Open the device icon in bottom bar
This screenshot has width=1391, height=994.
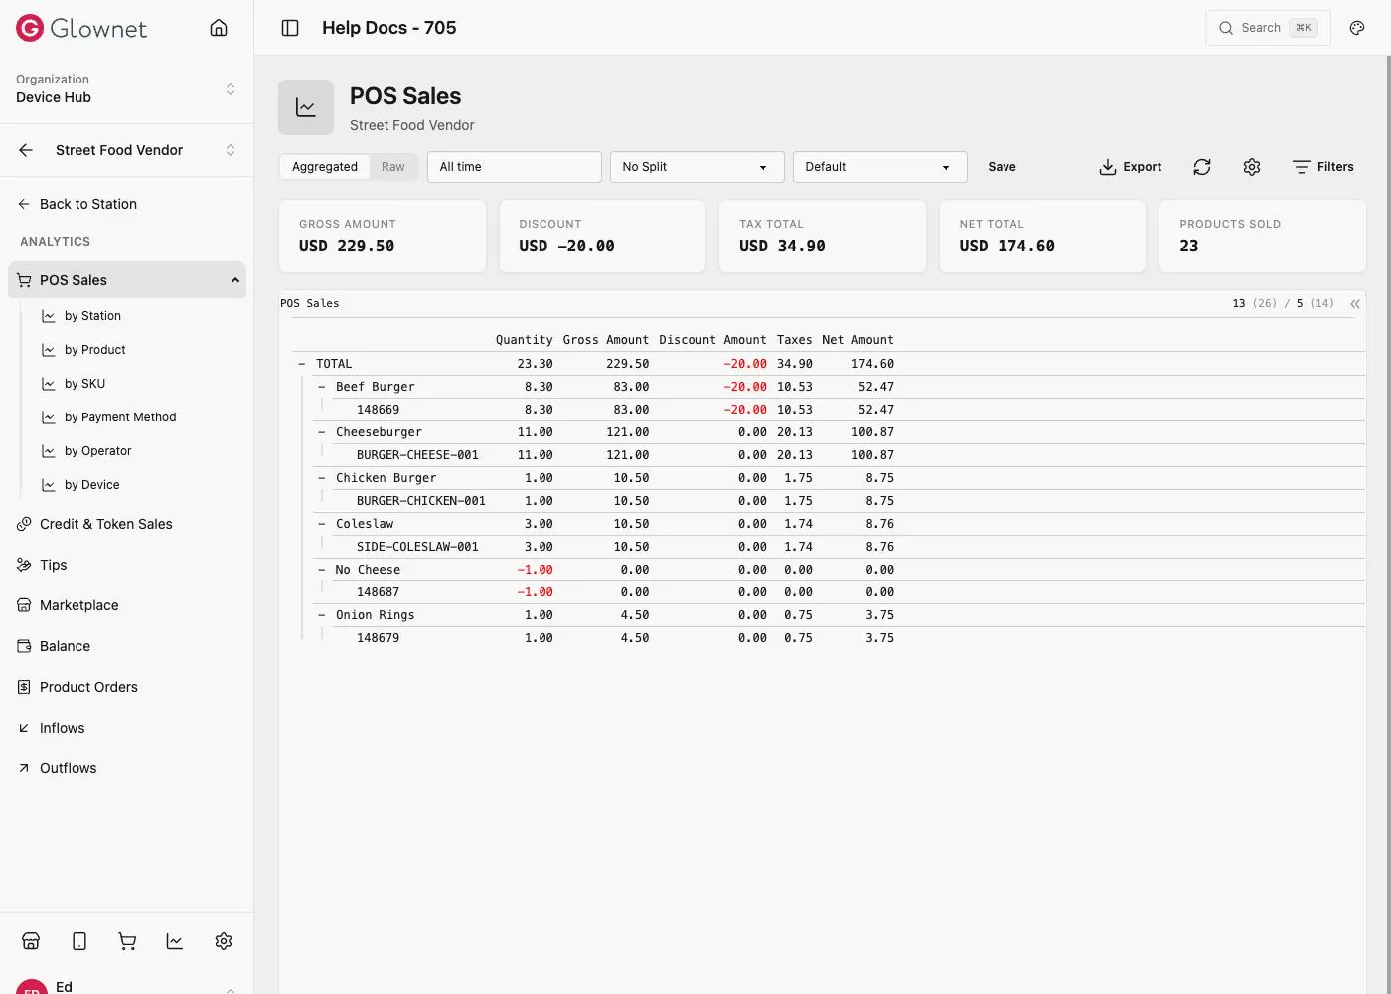coord(79,941)
